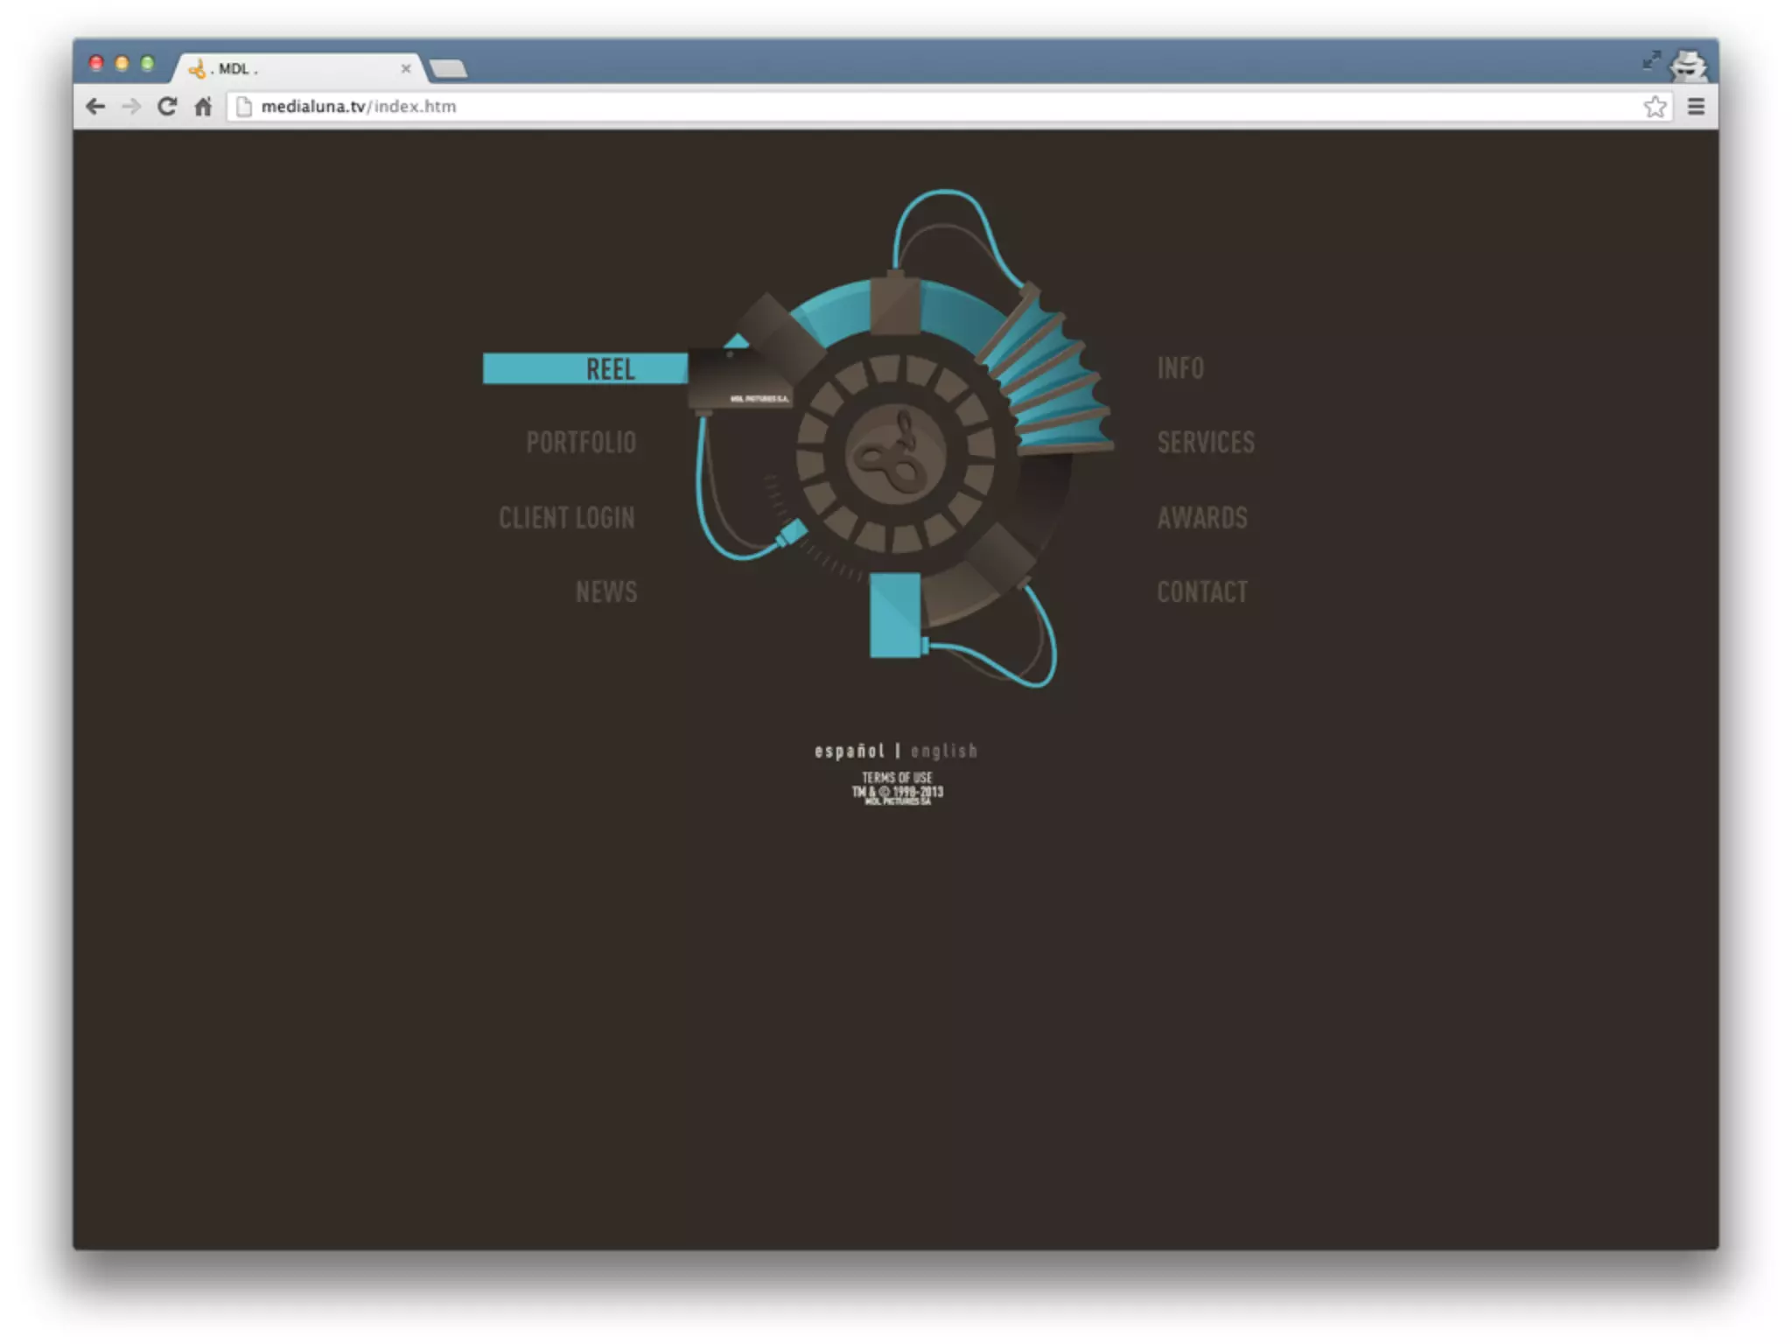The image size is (1792, 1344).
Task: Close the MDL tab
Action: 406,68
